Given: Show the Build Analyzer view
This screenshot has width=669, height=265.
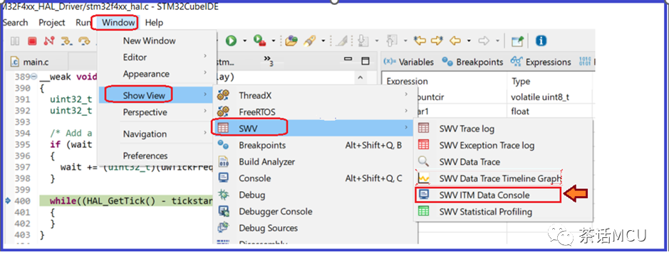Looking at the screenshot, I should tap(313, 162).
